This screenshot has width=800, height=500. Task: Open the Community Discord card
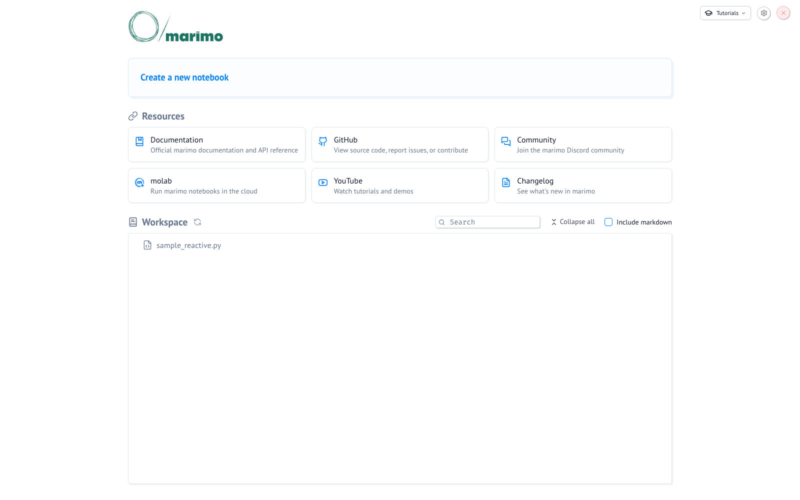pos(583,144)
